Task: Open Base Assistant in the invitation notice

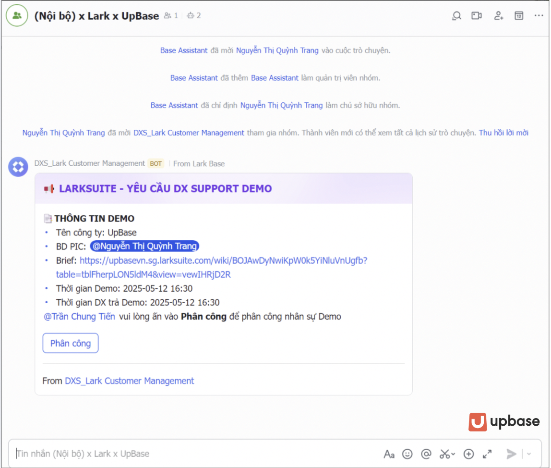Action: (184, 50)
